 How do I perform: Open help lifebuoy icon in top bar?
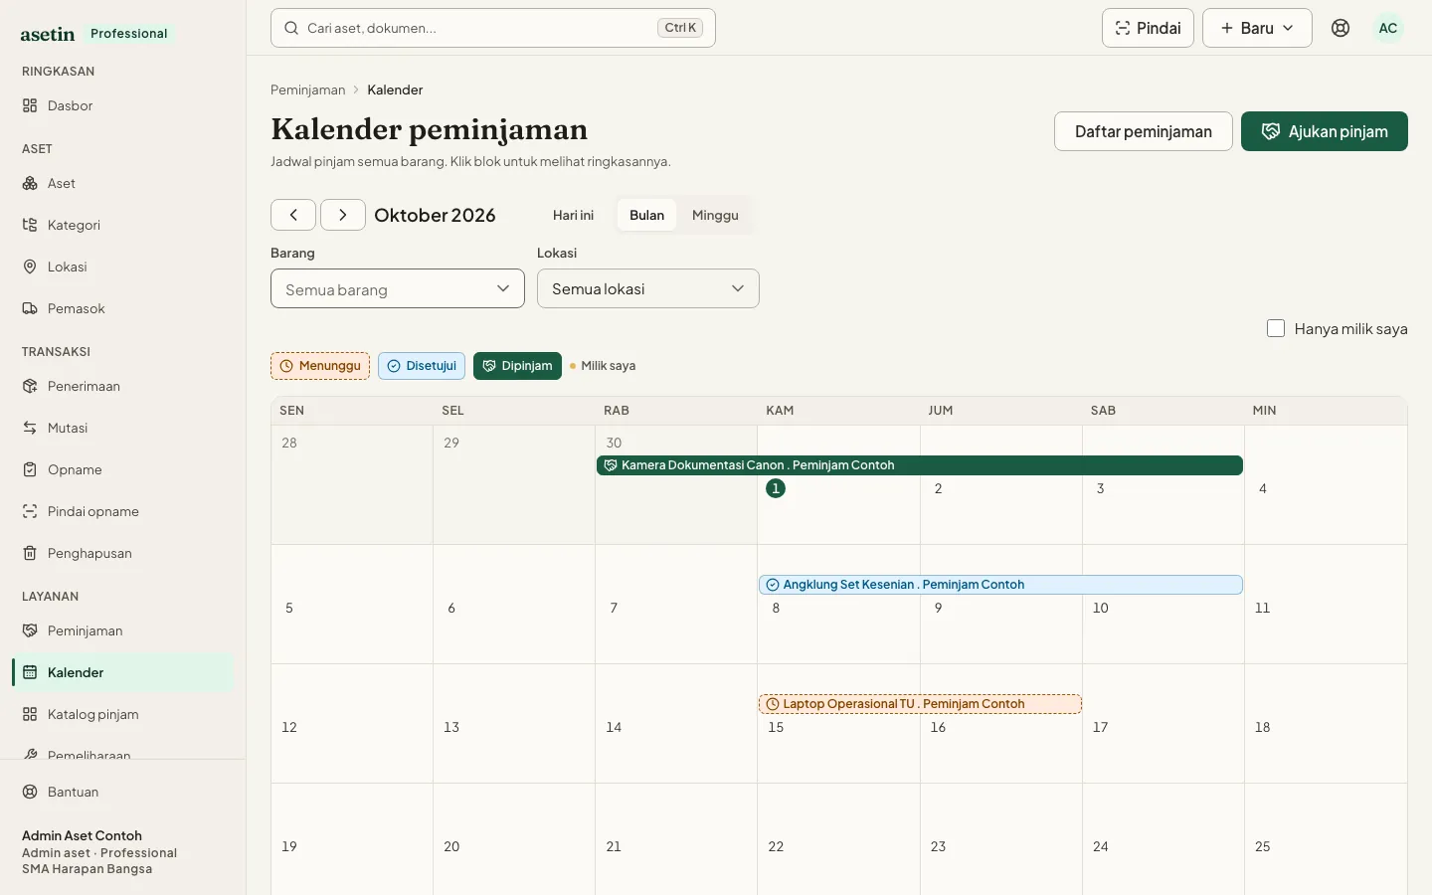[x=1341, y=28]
